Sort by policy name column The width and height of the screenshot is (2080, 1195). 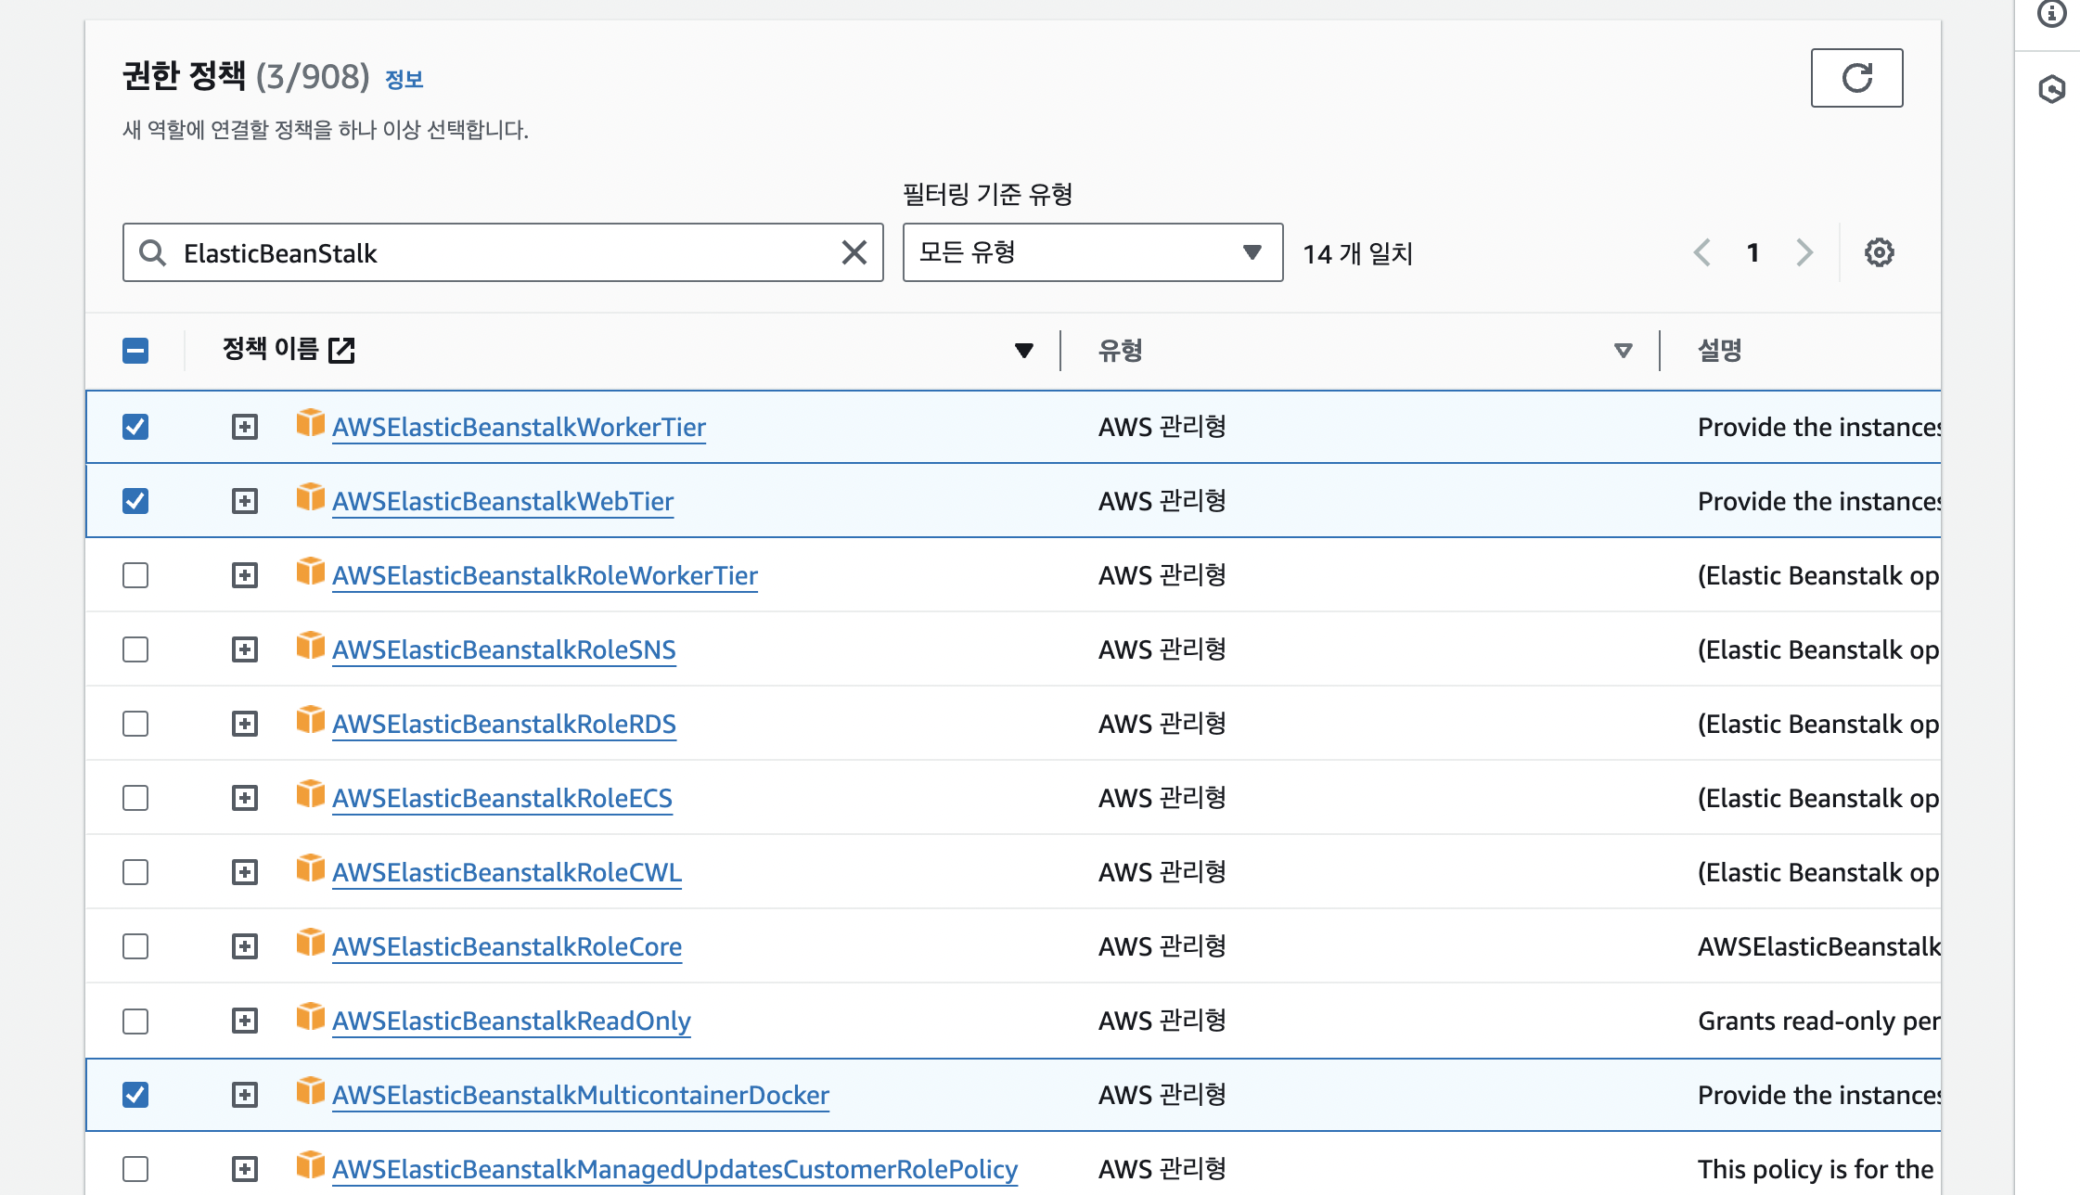pyautogui.click(x=1023, y=351)
